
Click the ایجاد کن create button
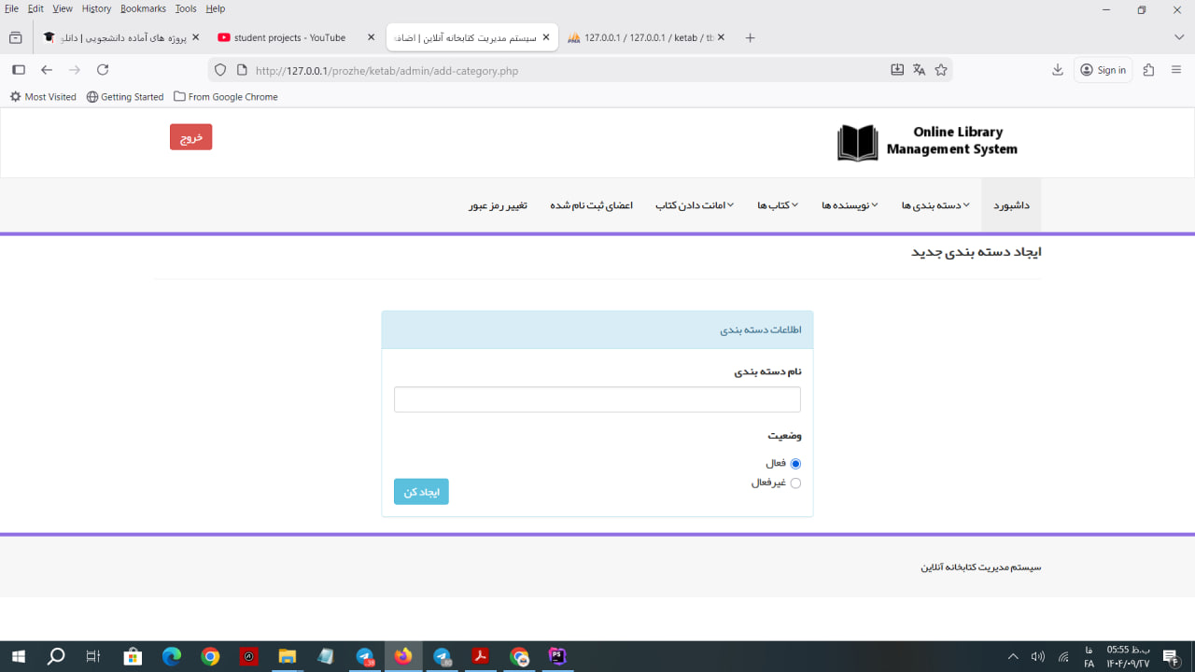pos(421,492)
